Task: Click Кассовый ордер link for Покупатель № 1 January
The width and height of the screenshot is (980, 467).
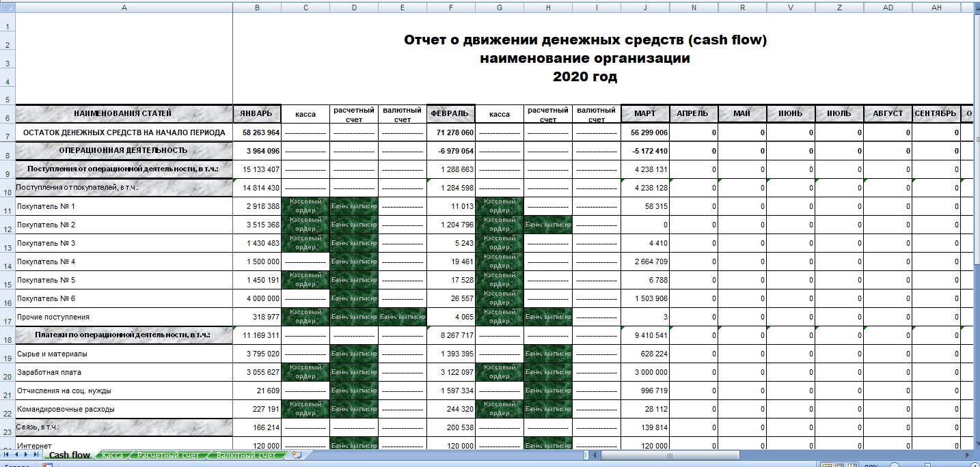Action: click(305, 206)
